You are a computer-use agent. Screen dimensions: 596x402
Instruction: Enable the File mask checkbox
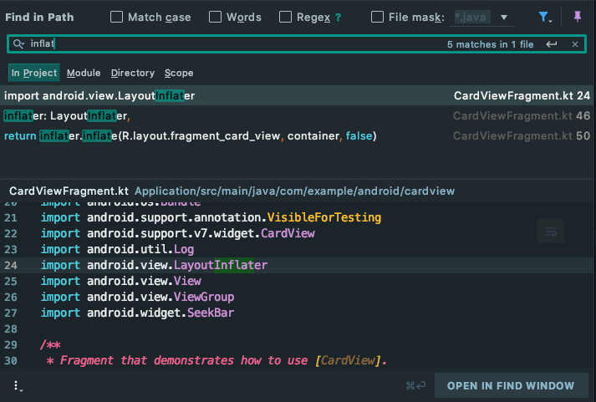coord(377,17)
